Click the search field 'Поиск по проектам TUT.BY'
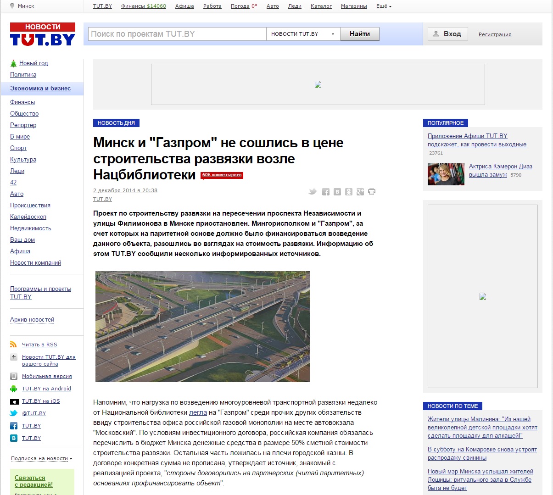This screenshot has width=553, height=495. coord(177,34)
